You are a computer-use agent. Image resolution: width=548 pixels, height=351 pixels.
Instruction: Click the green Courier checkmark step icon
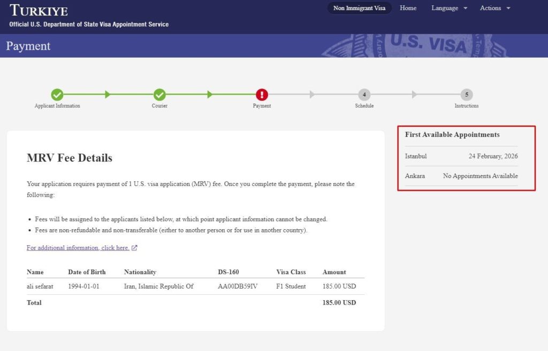point(159,95)
